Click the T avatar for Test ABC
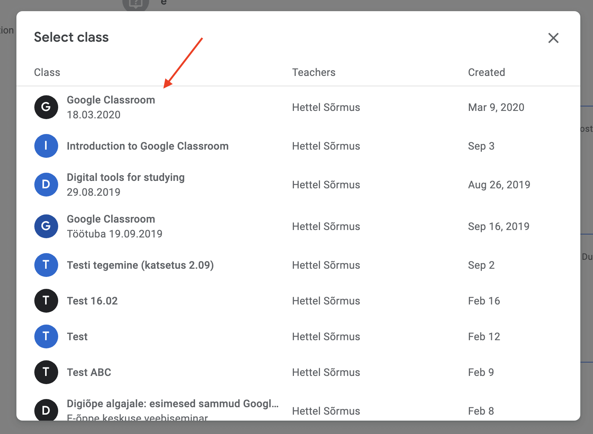 (x=46, y=372)
